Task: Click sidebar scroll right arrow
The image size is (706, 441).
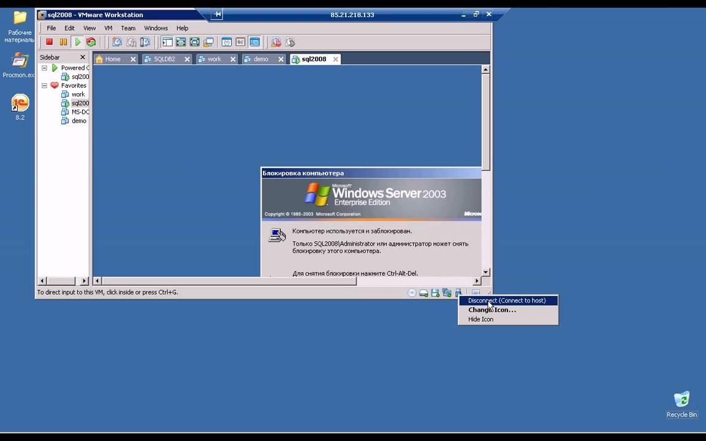Action: click(84, 281)
